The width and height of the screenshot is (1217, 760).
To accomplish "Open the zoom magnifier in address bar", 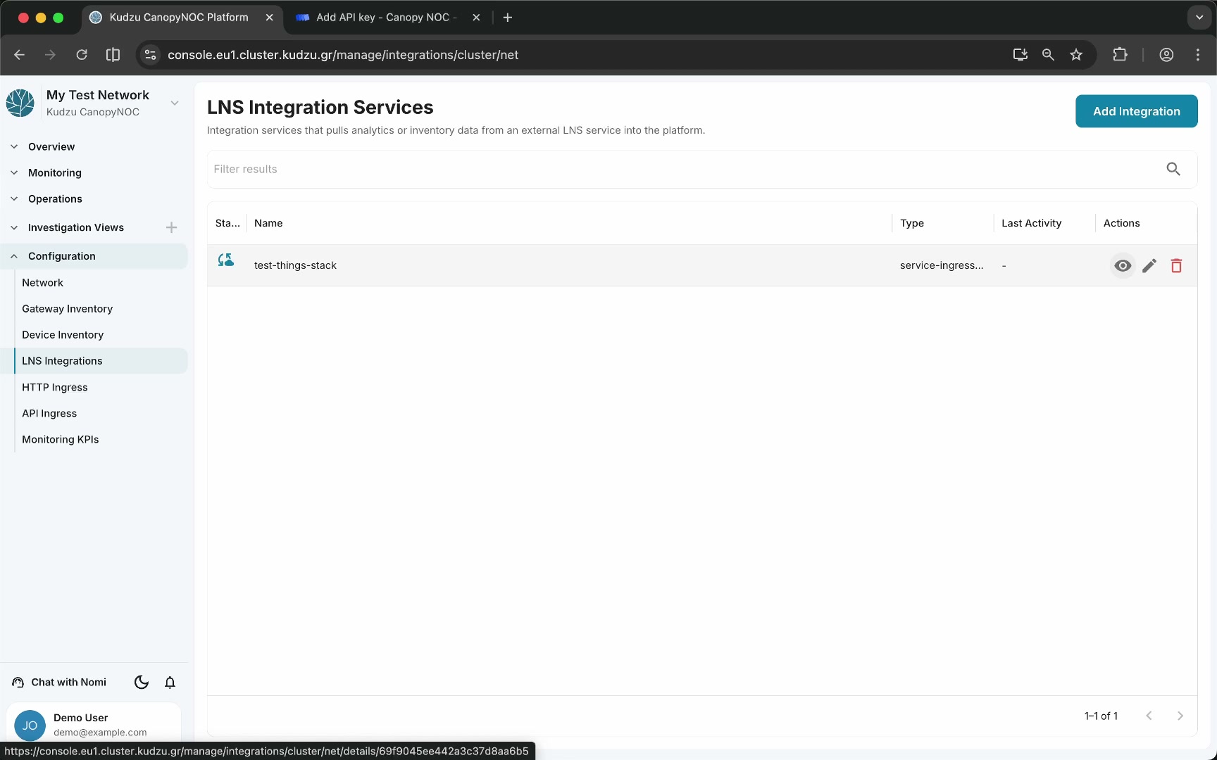I will [1048, 55].
